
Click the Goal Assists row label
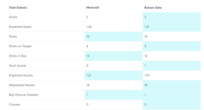[x=18, y=66]
